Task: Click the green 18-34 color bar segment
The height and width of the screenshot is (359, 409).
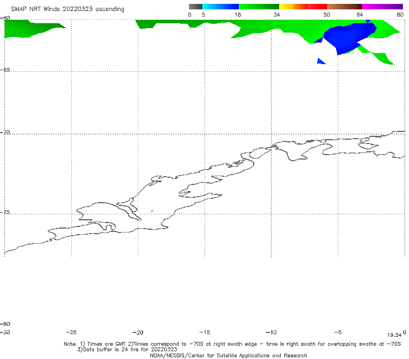Action: 259,7
